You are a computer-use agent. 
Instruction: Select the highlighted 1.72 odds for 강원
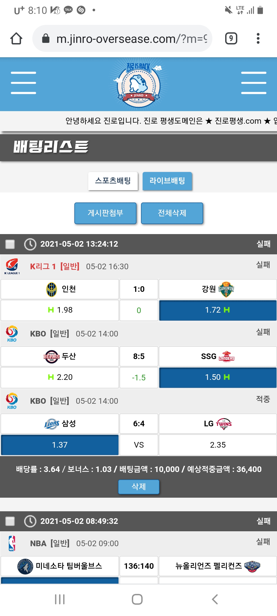click(x=217, y=310)
